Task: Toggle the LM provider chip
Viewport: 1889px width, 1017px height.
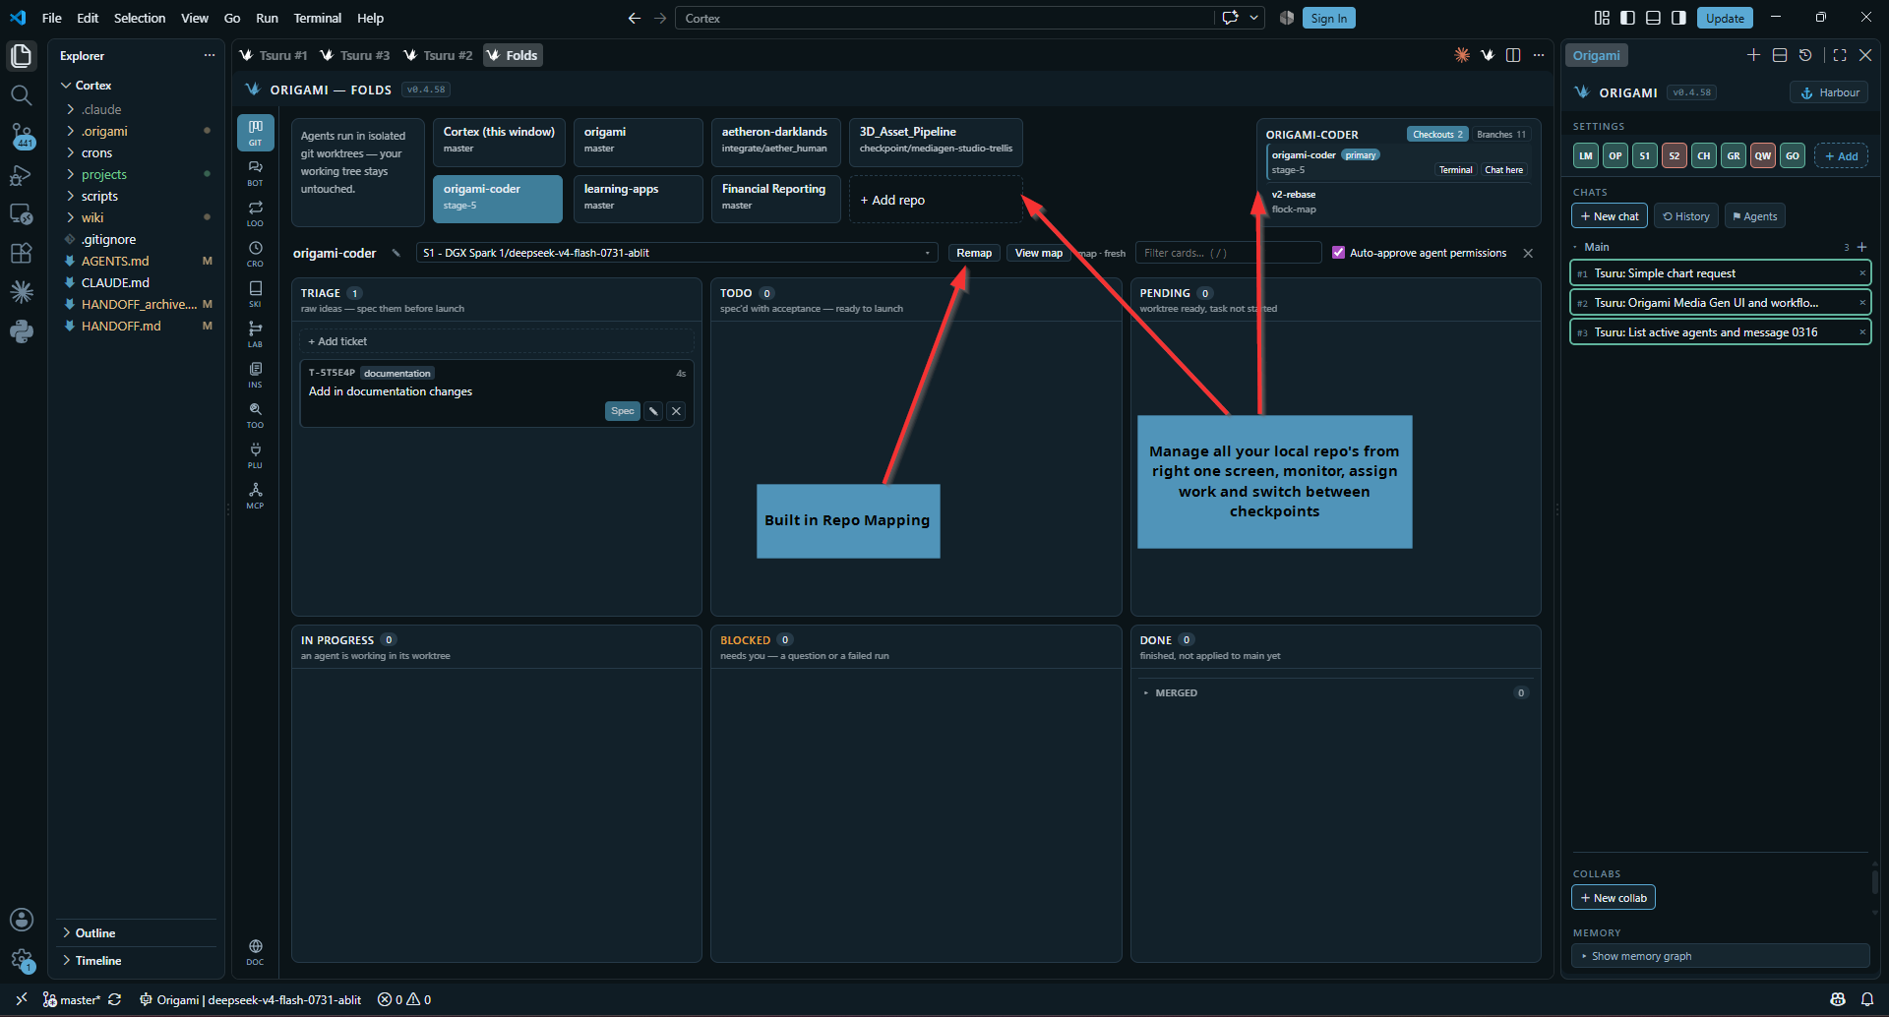Action: tap(1586, 155)
